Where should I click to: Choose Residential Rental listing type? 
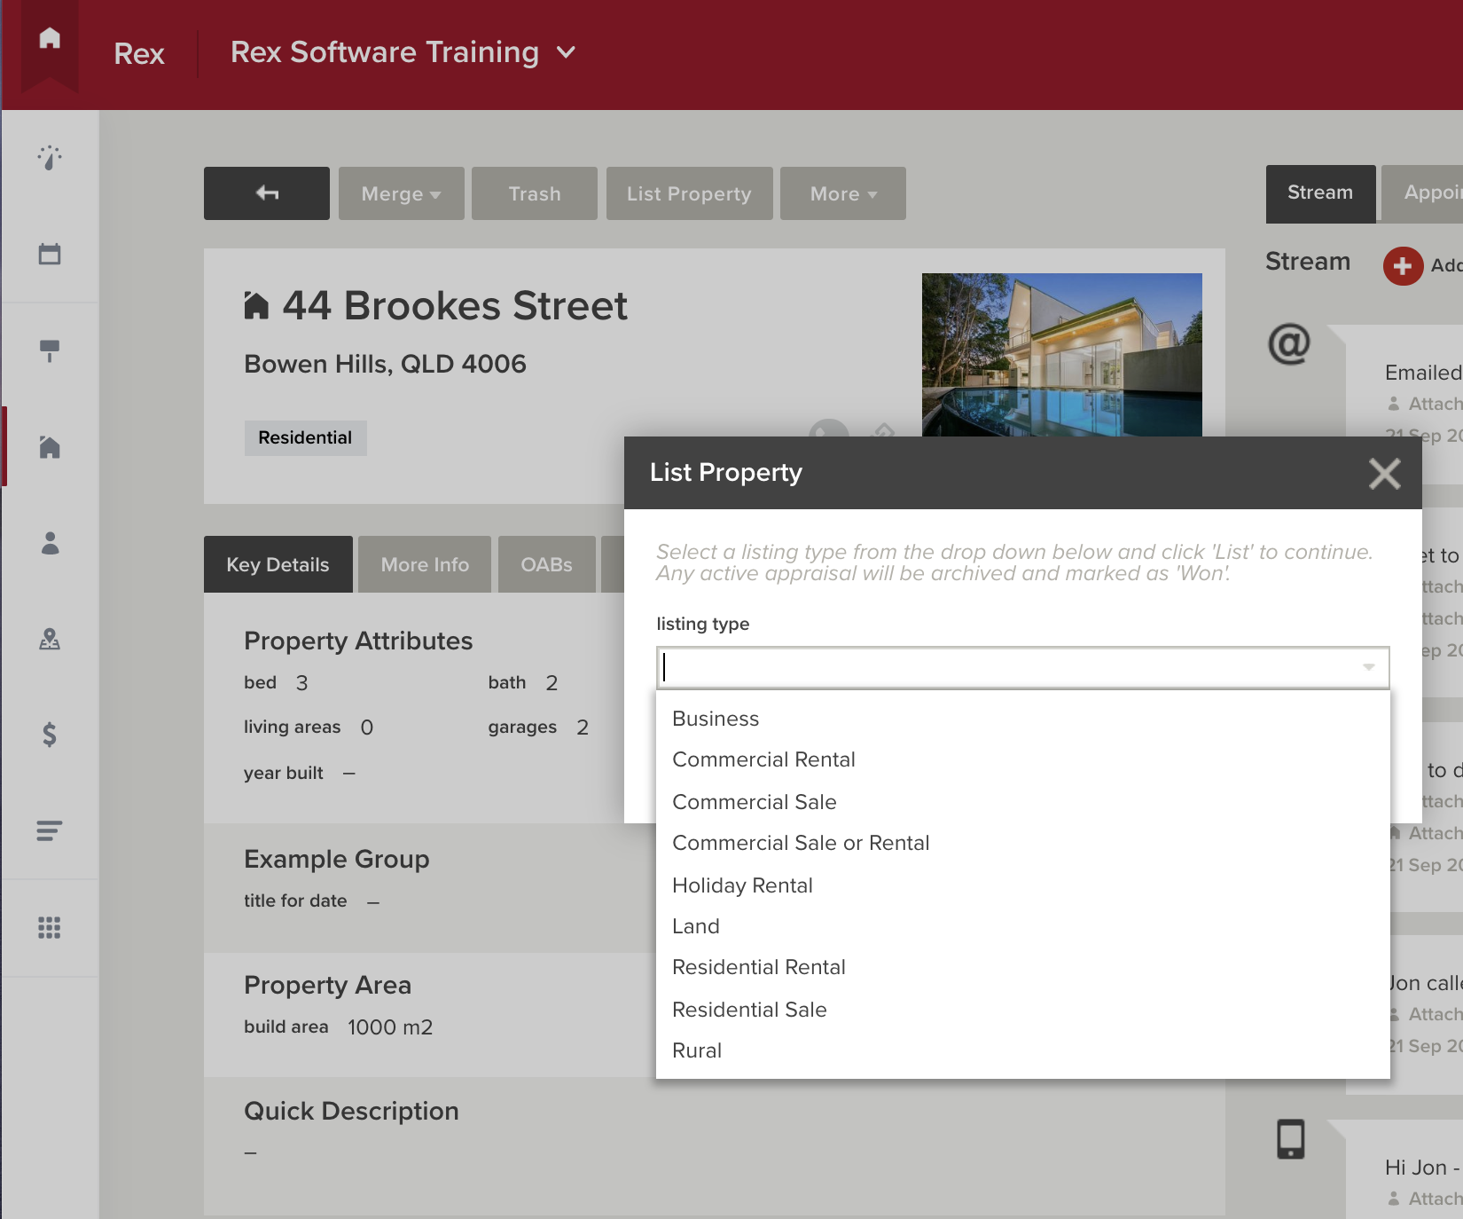pos(759,967)
